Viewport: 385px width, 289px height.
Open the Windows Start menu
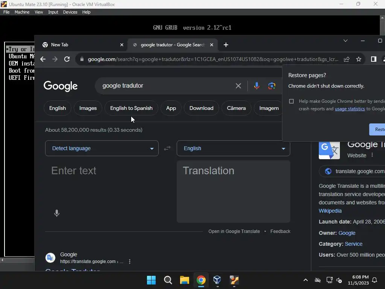point(151,280)
